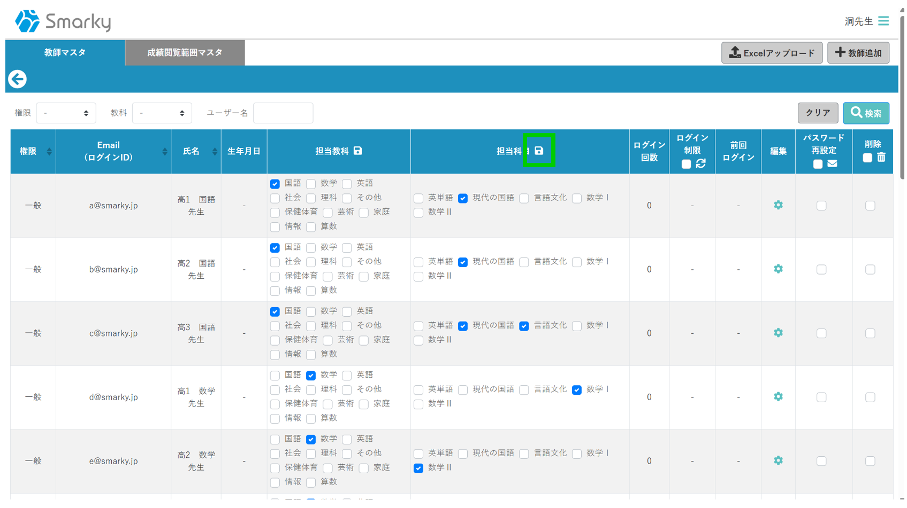Screen dimensions: 907x508
Task: Click save icon next to 担当教科 header
Action: [358, 151]
